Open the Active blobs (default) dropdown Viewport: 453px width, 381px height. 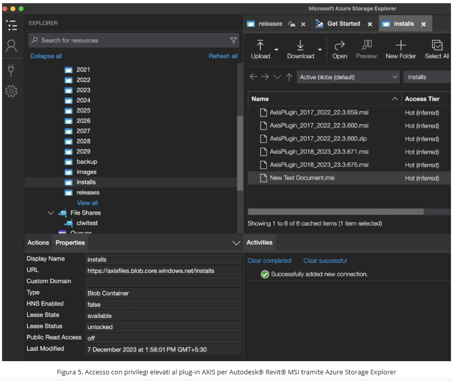pyautogui.click(x=348, y=77)
